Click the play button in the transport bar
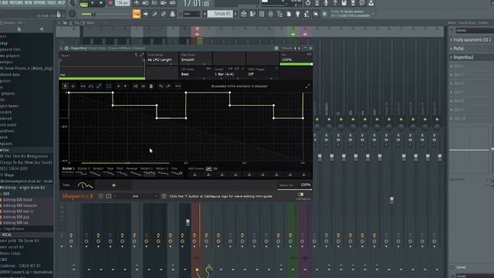The height and width of the screenshot is (278, 494). 93,3
